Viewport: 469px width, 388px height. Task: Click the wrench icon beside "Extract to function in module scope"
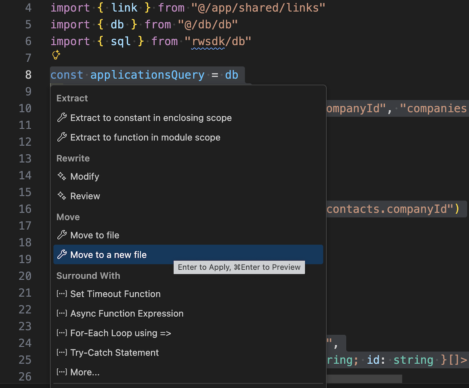coord(62,137)
